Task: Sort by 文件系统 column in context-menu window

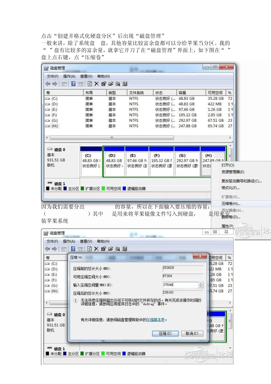Action: pyautogui.click(x=140, y=93)
